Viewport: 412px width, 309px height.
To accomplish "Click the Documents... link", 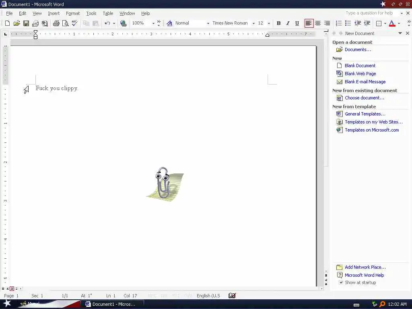I will click(358, 49).
